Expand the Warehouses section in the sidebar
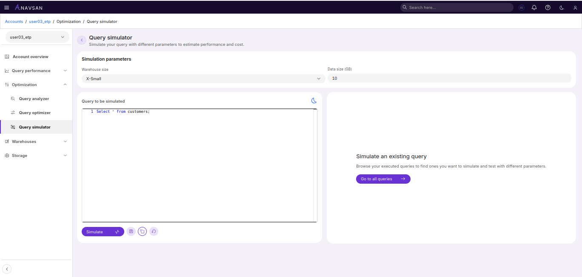 coord(36,141)
